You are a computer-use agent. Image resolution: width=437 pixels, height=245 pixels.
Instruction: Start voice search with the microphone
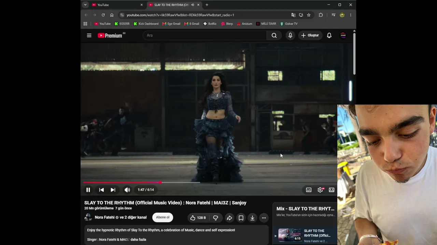point(290,35)
